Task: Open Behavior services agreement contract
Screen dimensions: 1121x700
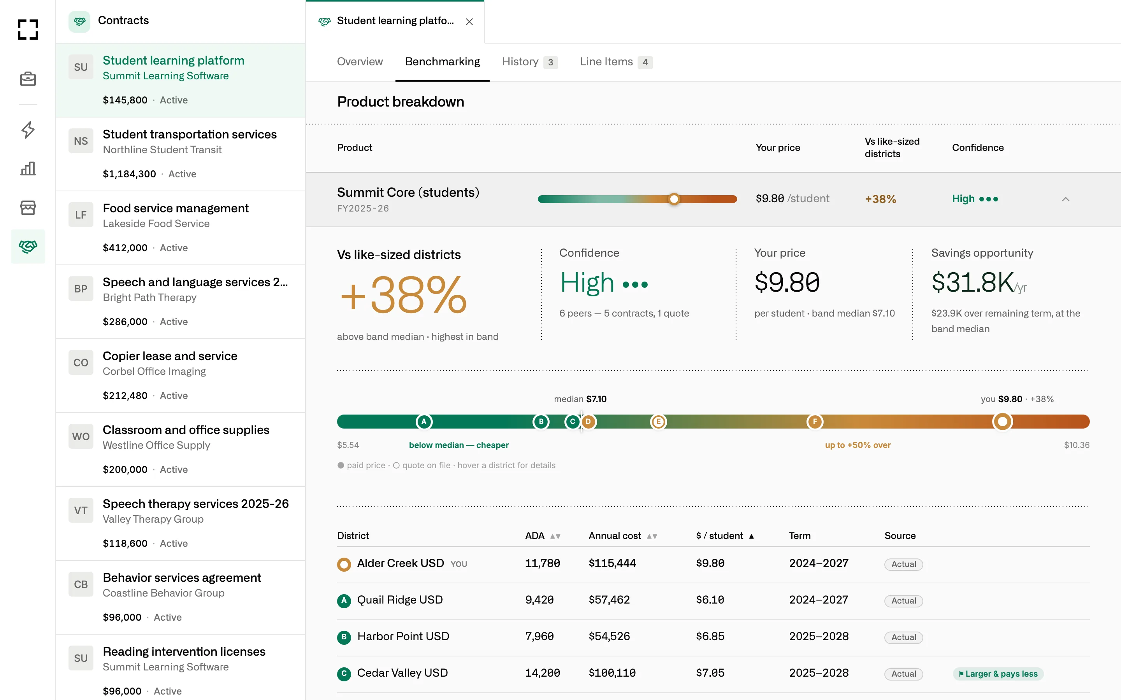Action: (181, 597)
